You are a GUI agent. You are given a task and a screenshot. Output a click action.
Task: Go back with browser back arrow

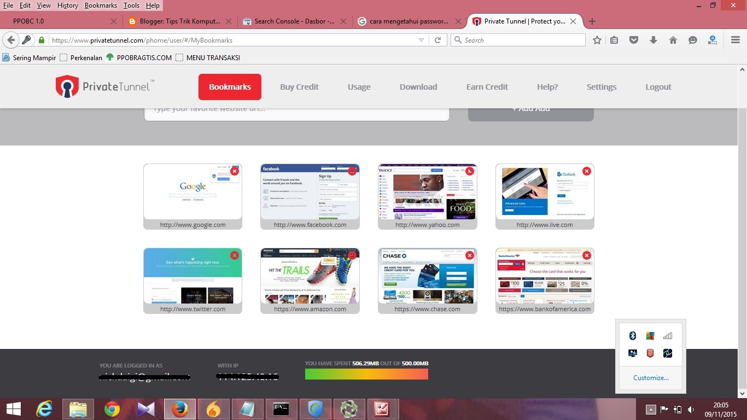coord(10,40)
